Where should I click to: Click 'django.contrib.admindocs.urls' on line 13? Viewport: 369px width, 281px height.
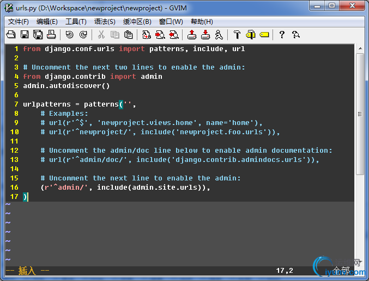[239, 160]
